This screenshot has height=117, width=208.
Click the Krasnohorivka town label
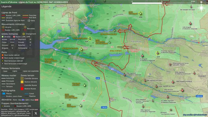point(136,42)
